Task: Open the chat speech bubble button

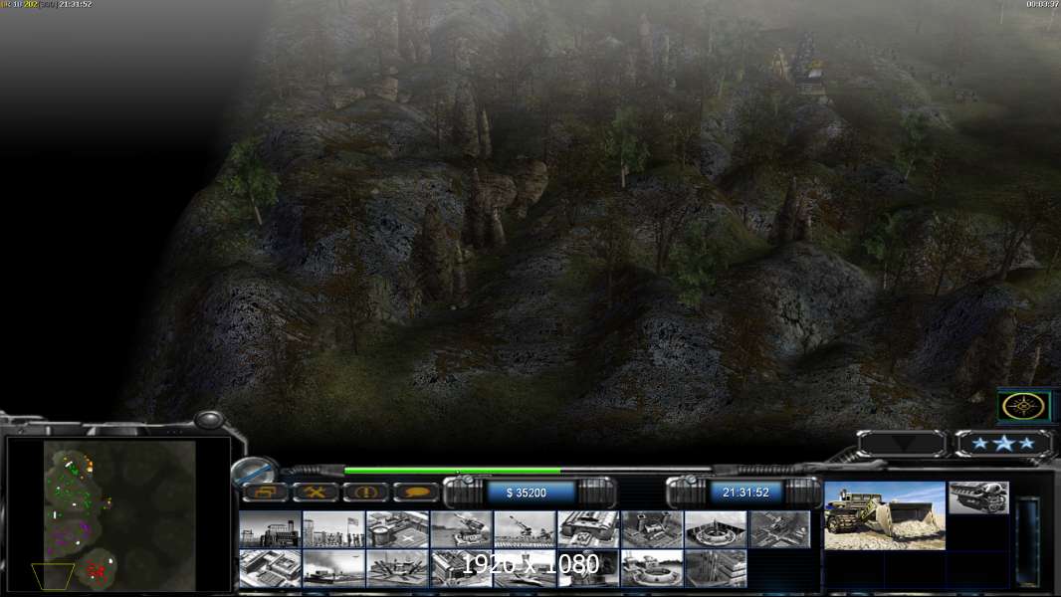Action: pyautogui.click(x=415, y=493)
